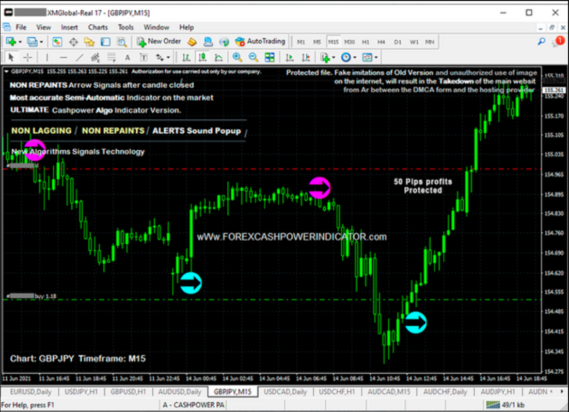Image resolution: width=569 pixels, height=412 pixels.
Task: Switch chart to candlesticks mode
Action: click(202, 57)
